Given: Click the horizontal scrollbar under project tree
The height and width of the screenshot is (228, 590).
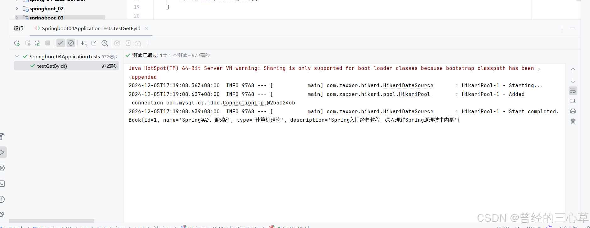Looking at the screenshot, I should click(x=52, y=221).
